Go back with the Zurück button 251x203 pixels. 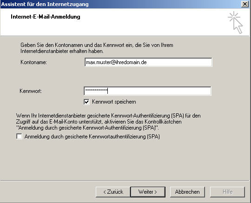click(x=113, y=192)
